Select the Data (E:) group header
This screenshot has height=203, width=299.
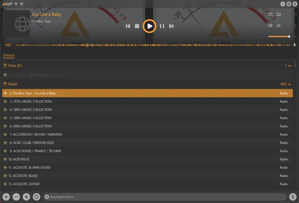(x=147, y=66)
